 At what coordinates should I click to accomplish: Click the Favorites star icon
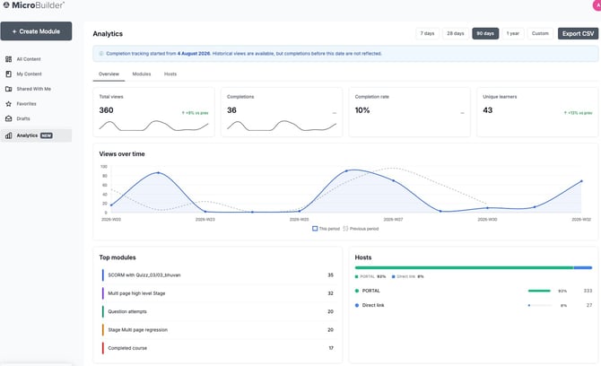coord(8,104)
